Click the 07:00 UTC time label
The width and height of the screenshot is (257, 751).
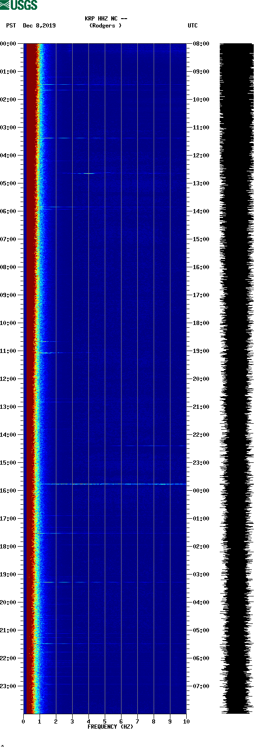201,686
